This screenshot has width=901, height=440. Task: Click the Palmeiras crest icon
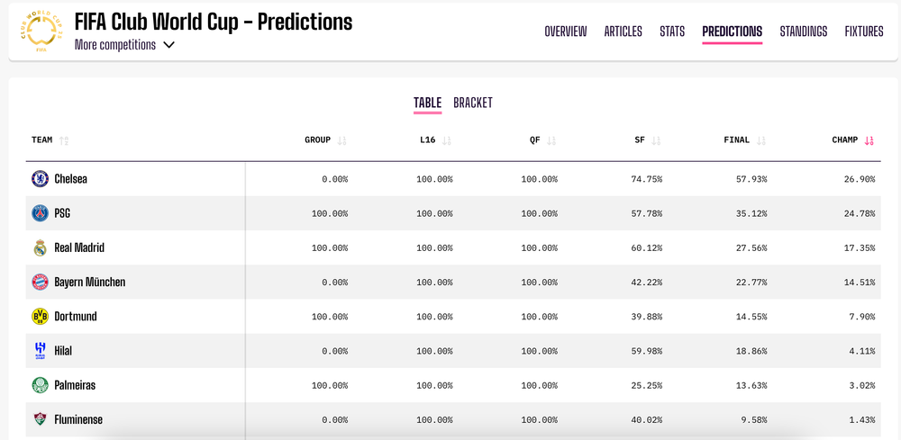tap(40, 385)
